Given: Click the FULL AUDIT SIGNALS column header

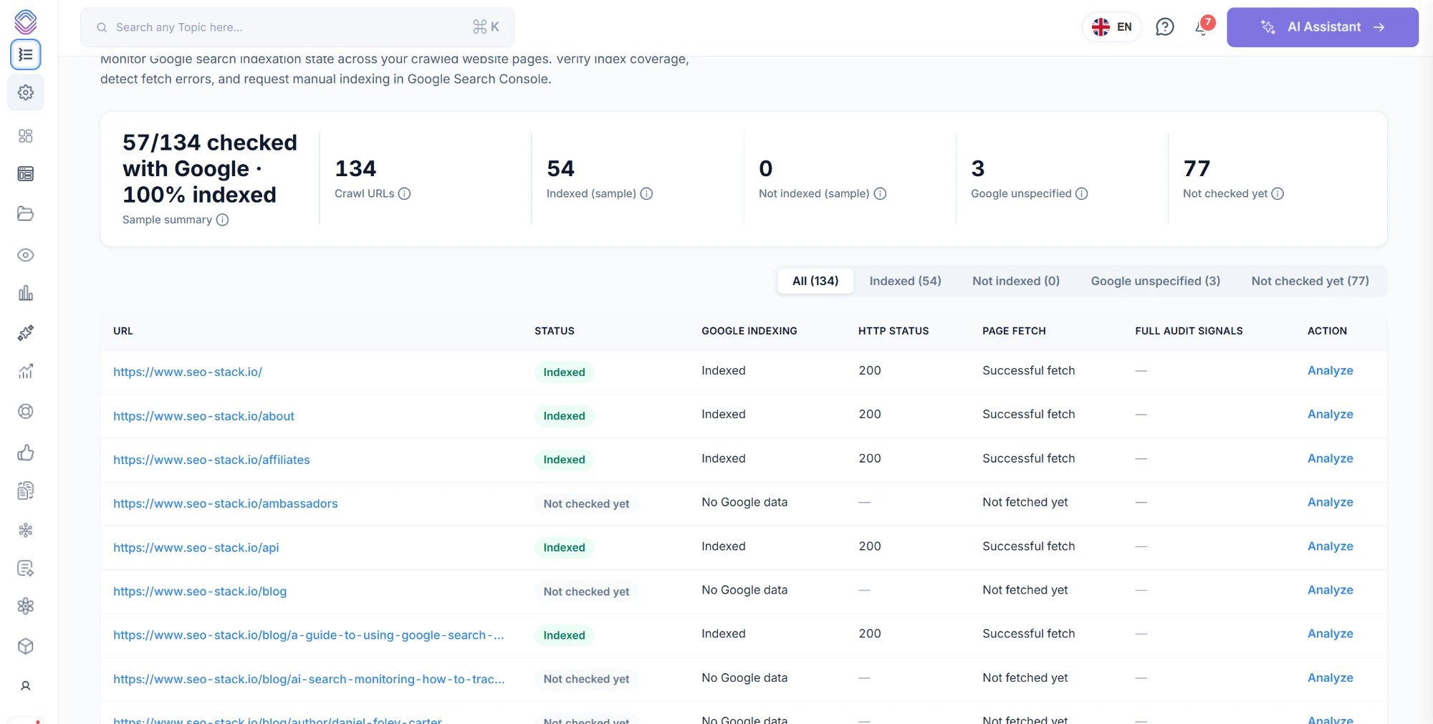Looking at the screenshot, I should click(x=1189, y=331).
